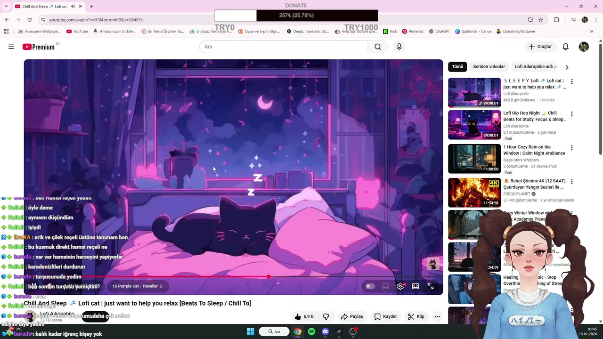Seek using the red video progress bar
603x339 pixels.
[x=233, y=277]
